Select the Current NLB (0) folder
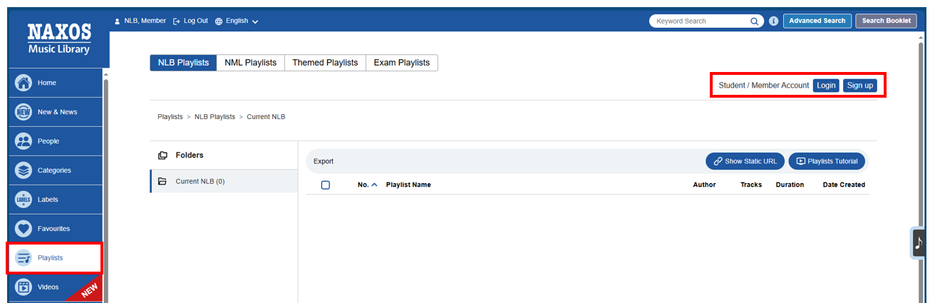 [224, 181]
